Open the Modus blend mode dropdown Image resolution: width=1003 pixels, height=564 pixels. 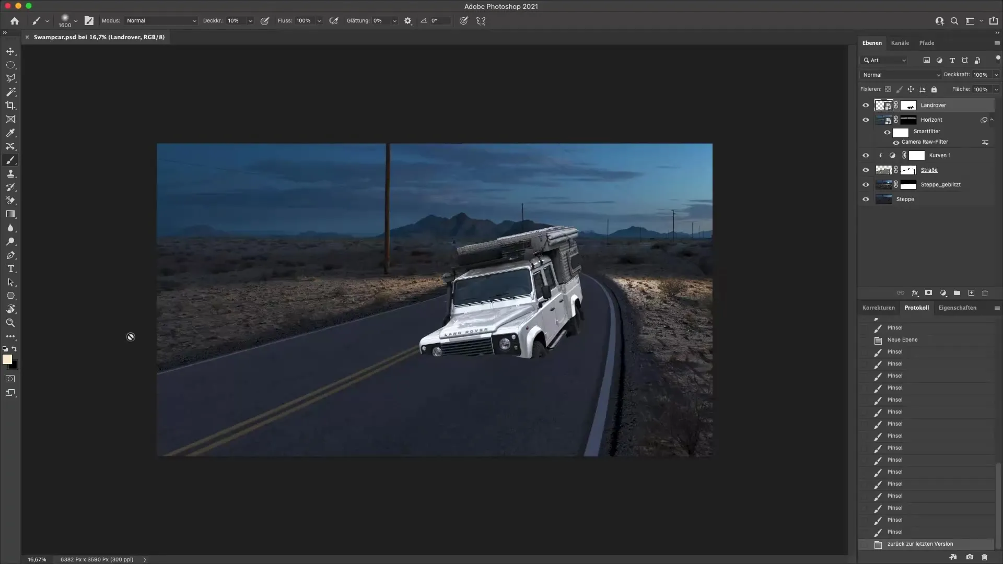point(161,21)
